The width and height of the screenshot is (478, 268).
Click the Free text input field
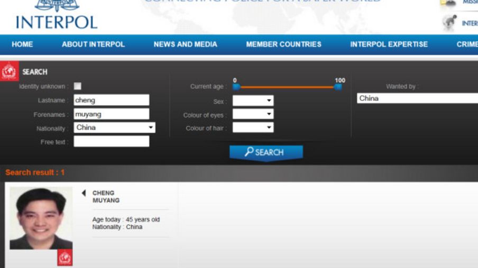[x=112, y=141]
